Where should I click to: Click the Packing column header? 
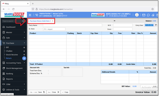point(71,33)
